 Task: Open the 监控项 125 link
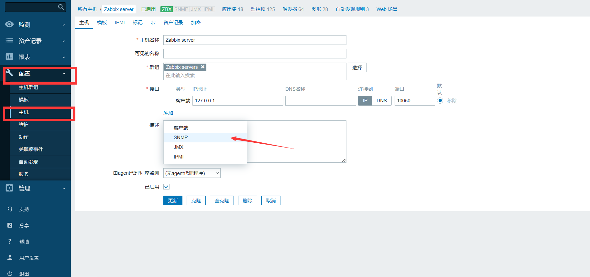(x=263, y=9)
